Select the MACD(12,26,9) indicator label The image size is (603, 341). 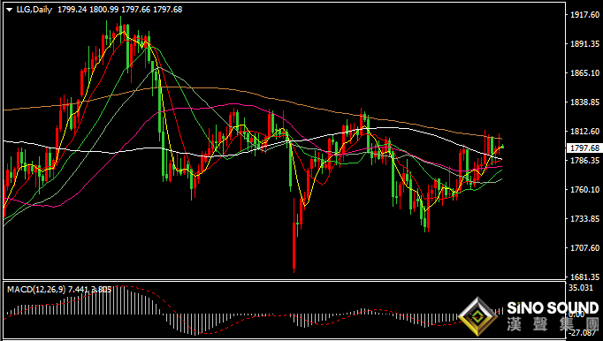pos(36,289)
